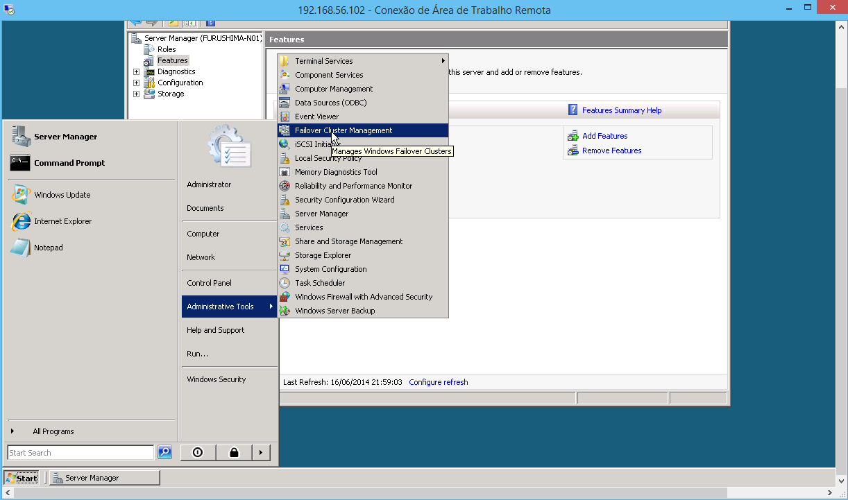This screenshot has height=500, width=848.
Task: Click the Event Viewer menu entry text
Action: point(316,117)
